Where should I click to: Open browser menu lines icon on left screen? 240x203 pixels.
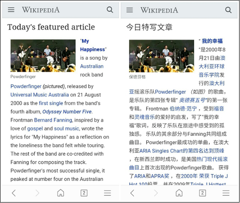(x=107, y=193)
